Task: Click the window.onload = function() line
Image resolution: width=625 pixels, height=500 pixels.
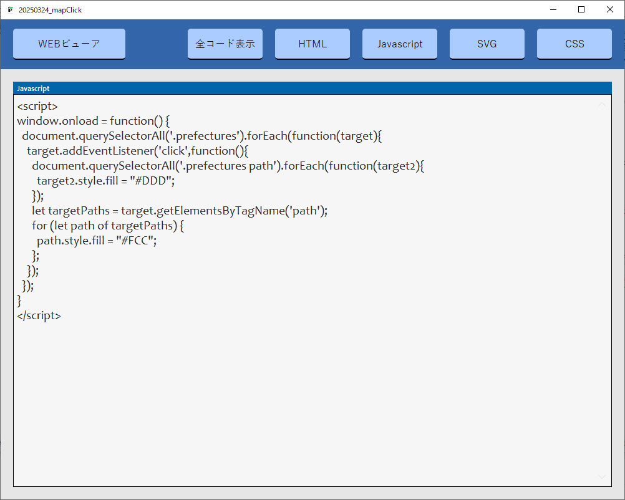Action: pos(94,121)
